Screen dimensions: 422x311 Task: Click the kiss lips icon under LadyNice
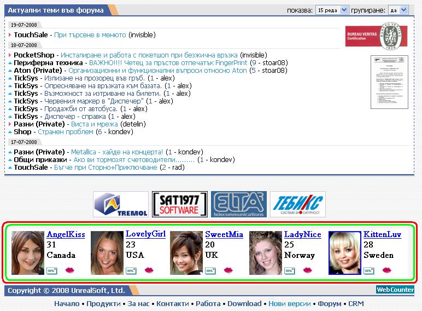click(307, 270)
